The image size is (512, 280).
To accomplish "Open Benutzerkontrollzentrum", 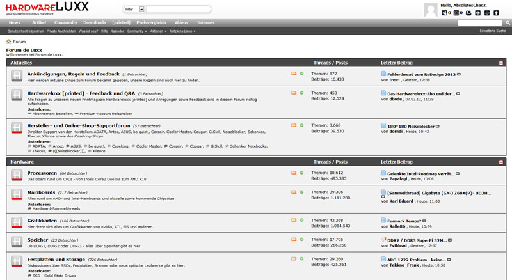I will 26,31.
